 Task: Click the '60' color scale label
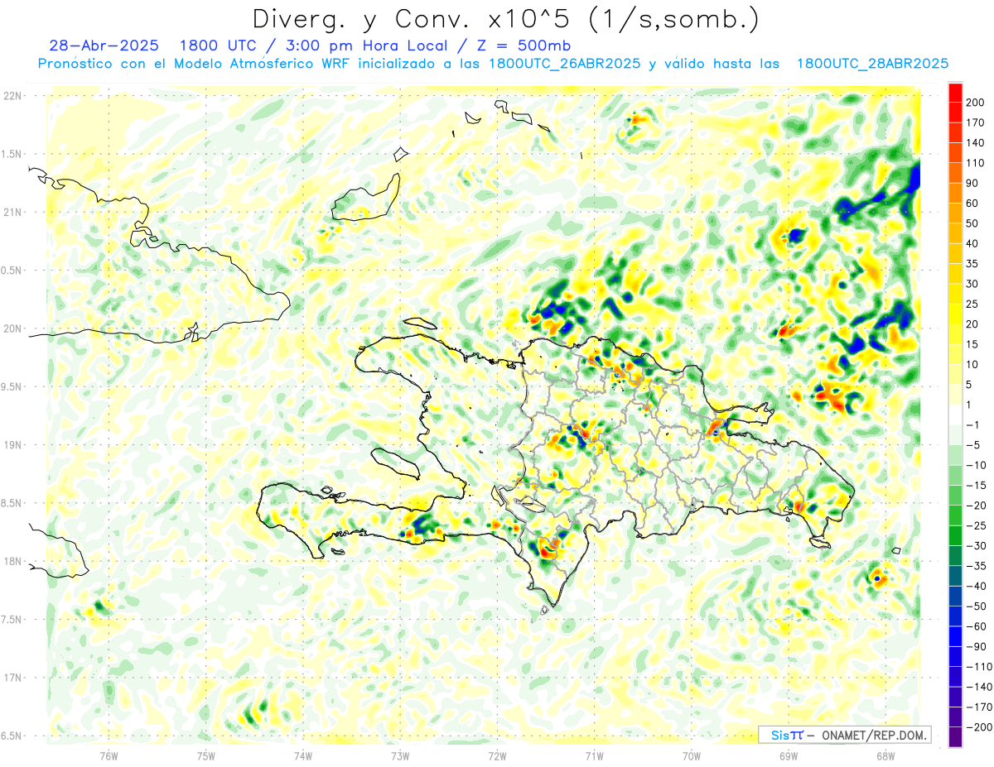[972, 204]
